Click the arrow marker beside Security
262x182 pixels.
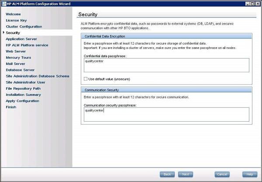click(x=3, y=32)
